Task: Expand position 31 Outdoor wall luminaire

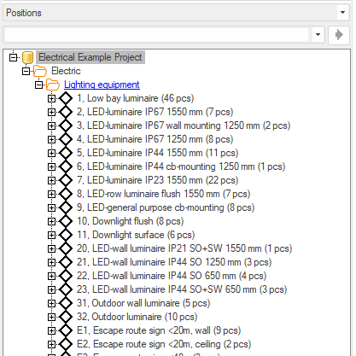Action: [51, 303]
